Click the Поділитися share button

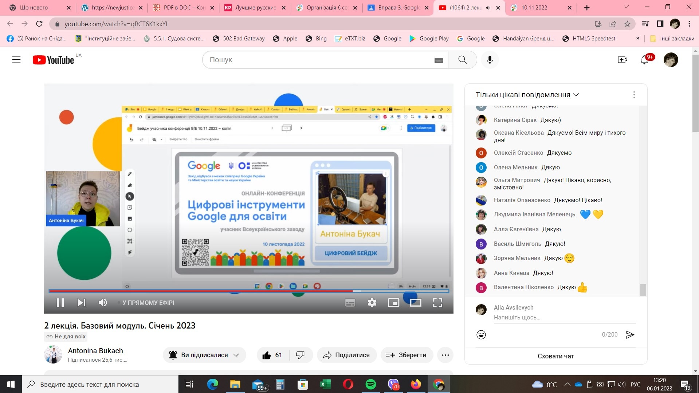pos(346,355)
